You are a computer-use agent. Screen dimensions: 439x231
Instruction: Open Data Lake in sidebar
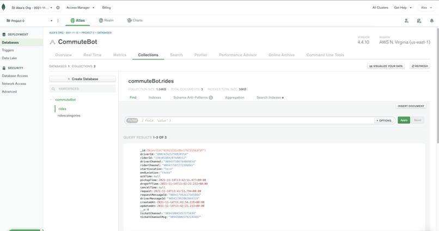[x=9, y=58]
